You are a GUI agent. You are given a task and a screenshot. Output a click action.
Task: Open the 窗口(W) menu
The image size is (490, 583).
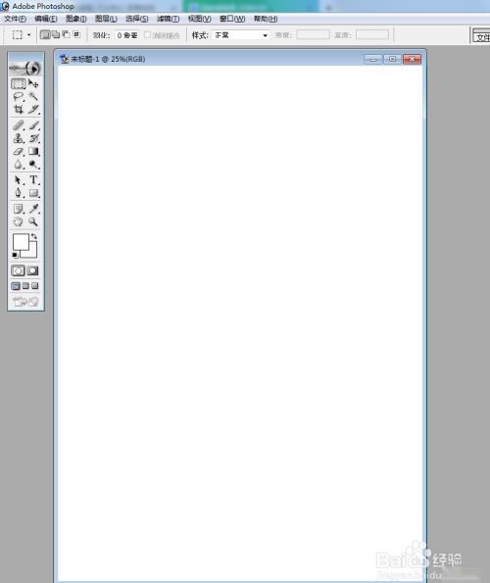click(x=232, y=19)
